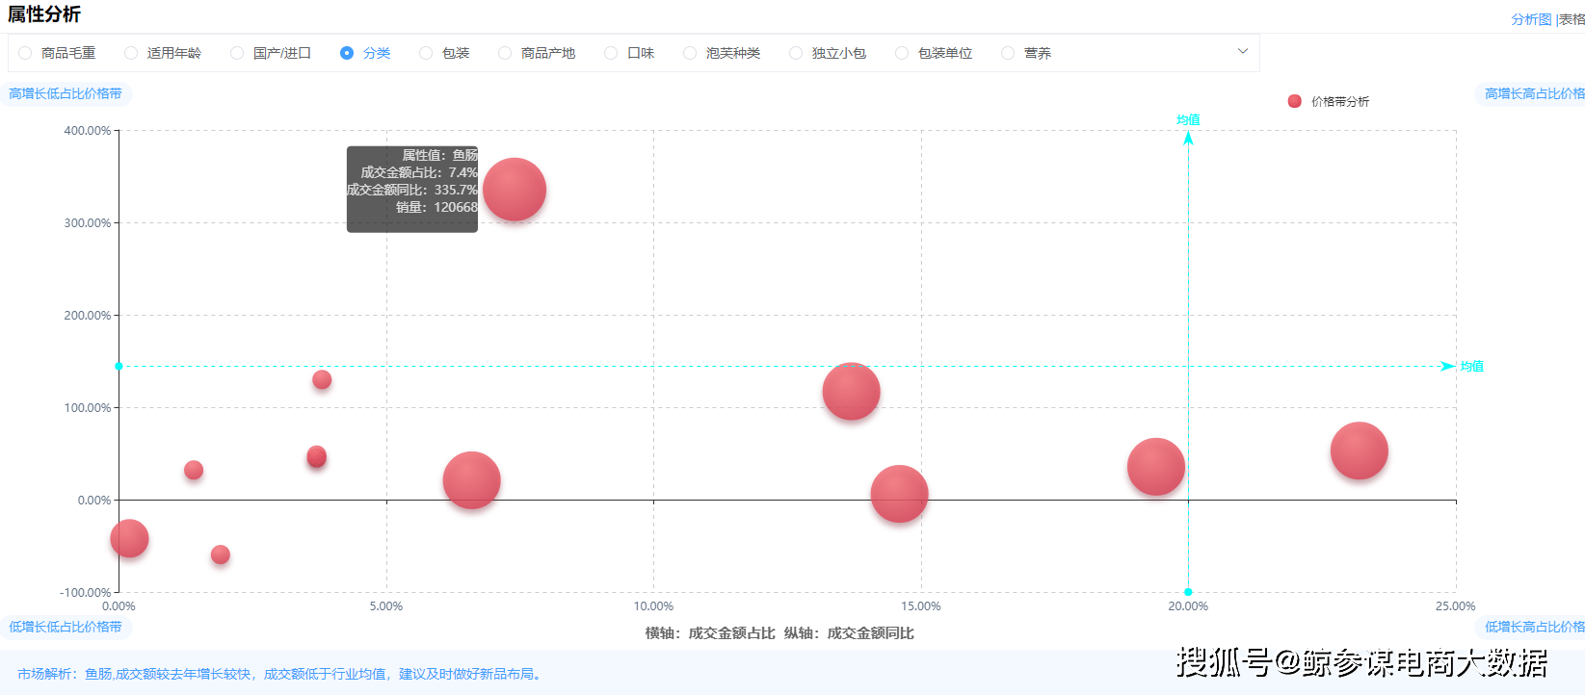Screen dimensions: 1585x695
Task: Click the selected 分类 radio button
Action: click(x=347, y=53)
